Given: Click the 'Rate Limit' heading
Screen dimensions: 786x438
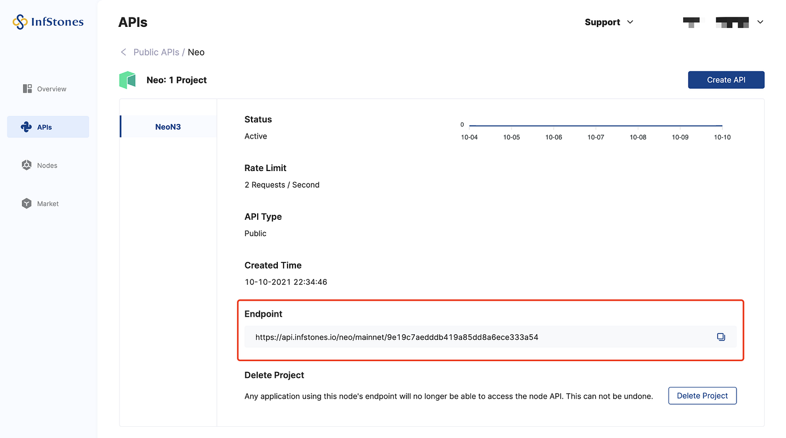Looking at the screenshot, I should pos(266,168).
